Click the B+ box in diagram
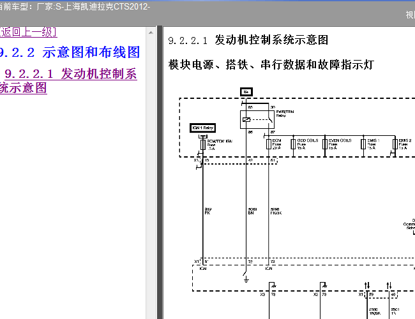Screen dimensions: 415x319 pyautogui.click(x=246, y=92)
